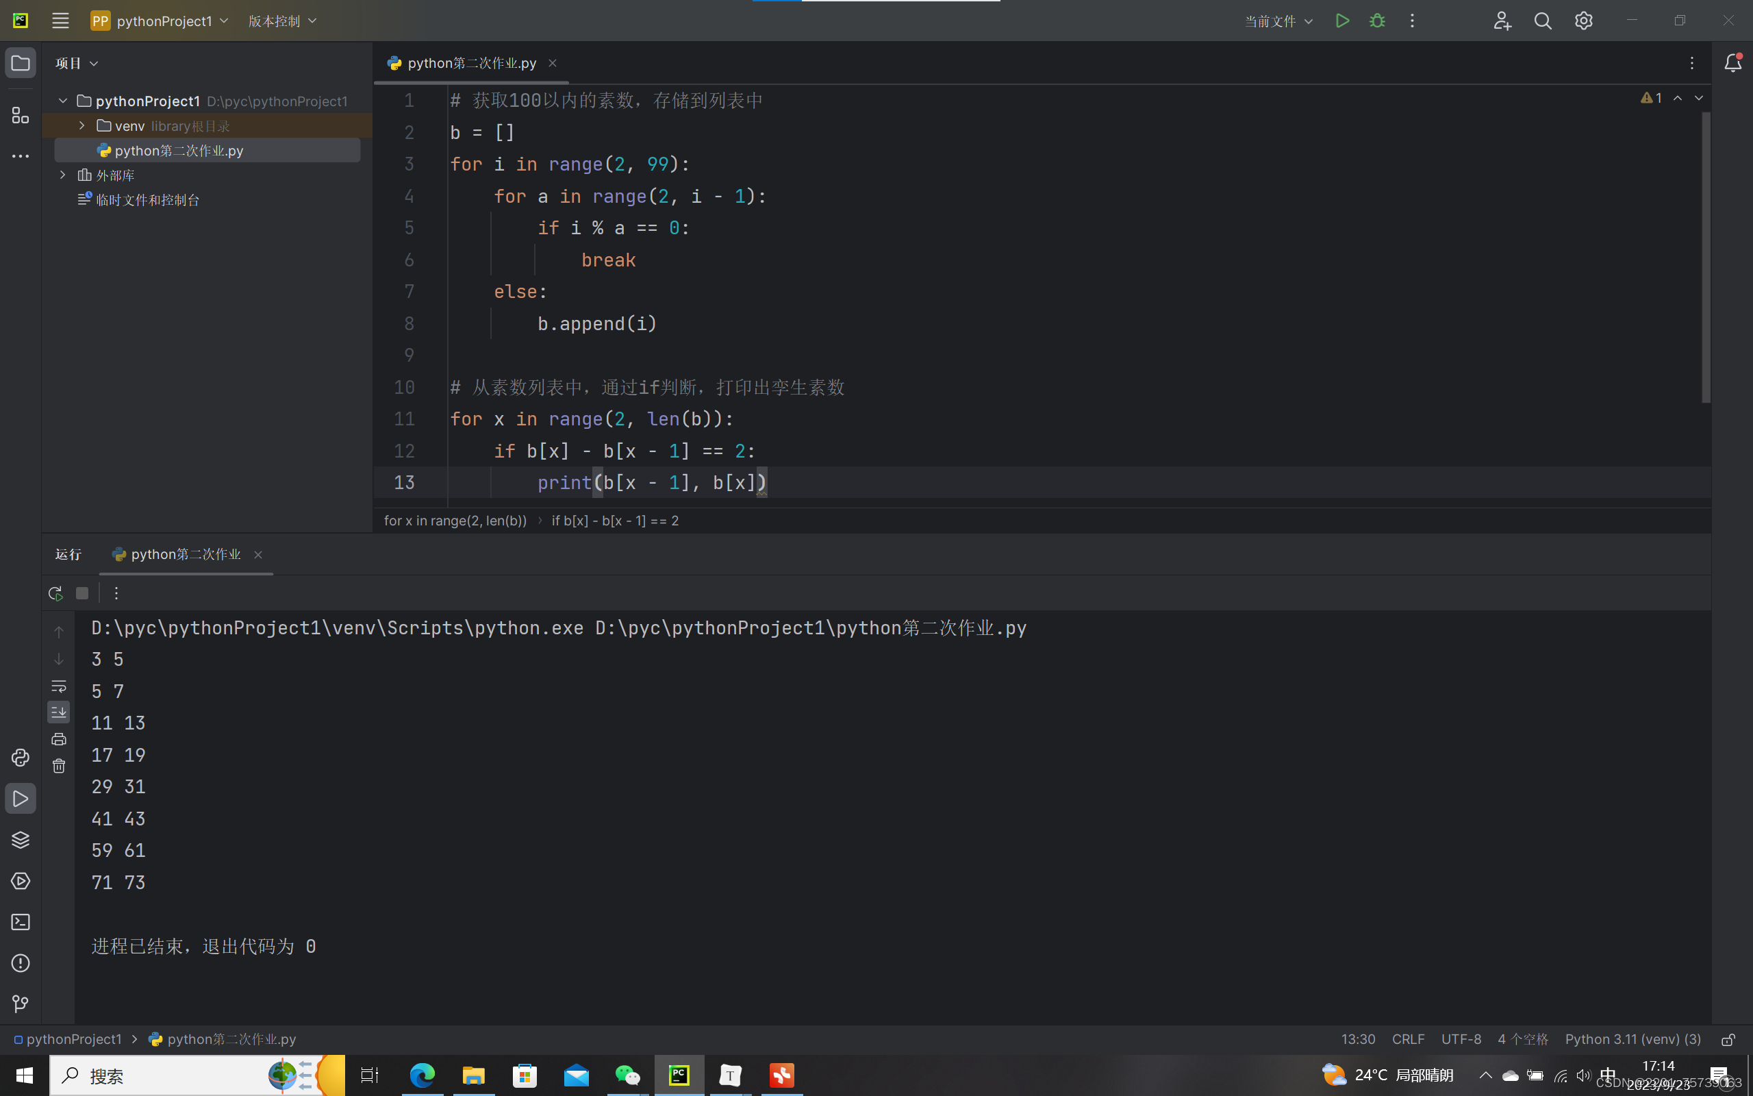1753x1096 pixels.
Task: Open Python Console tool window
Action: tap(21, 758)
